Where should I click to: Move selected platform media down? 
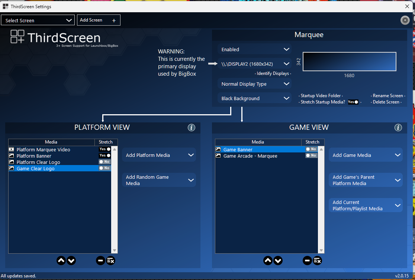(71, 261)
